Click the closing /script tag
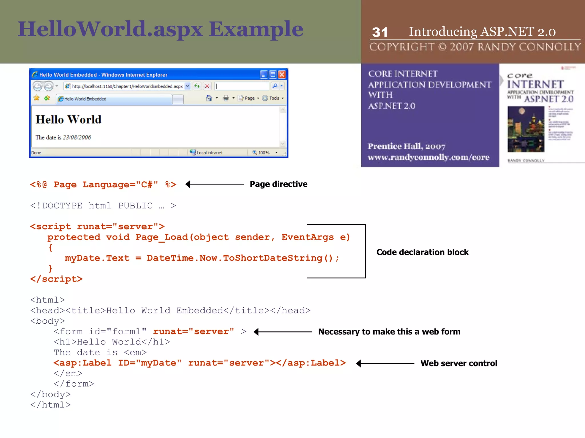This screenshot has height=438, width=585. [x=56, y=279]
